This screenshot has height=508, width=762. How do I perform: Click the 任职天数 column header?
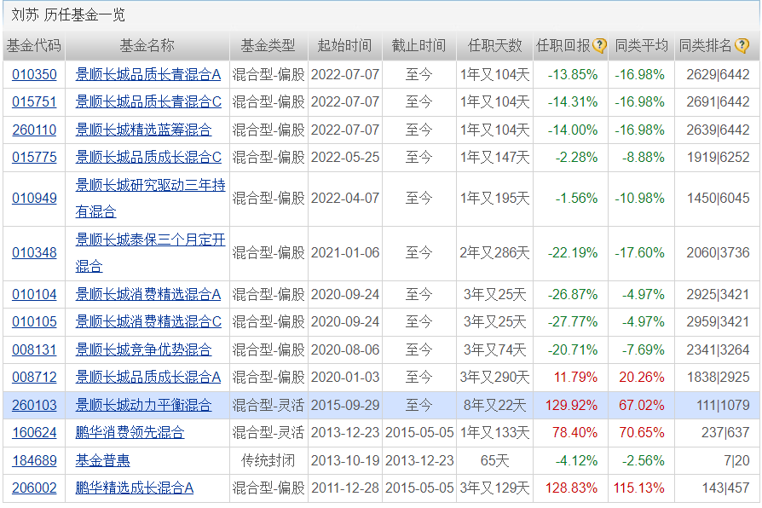494,46
